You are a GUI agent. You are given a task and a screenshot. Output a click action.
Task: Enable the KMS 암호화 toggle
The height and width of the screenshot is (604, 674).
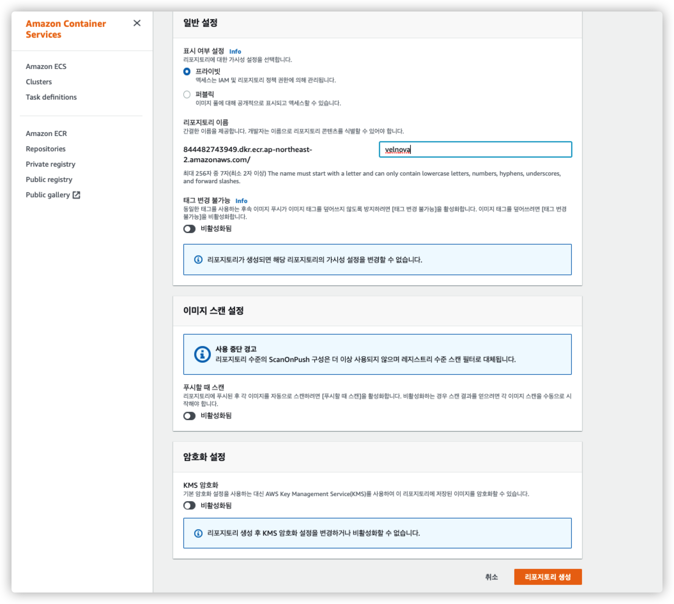[190, 505]
